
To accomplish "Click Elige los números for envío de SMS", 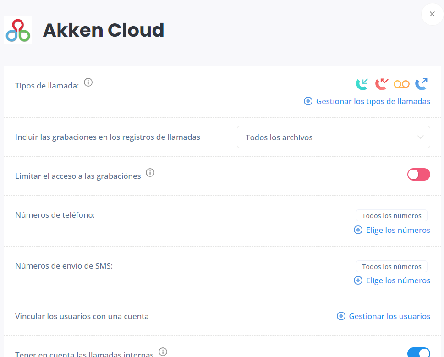I will [x=392, y=280].
